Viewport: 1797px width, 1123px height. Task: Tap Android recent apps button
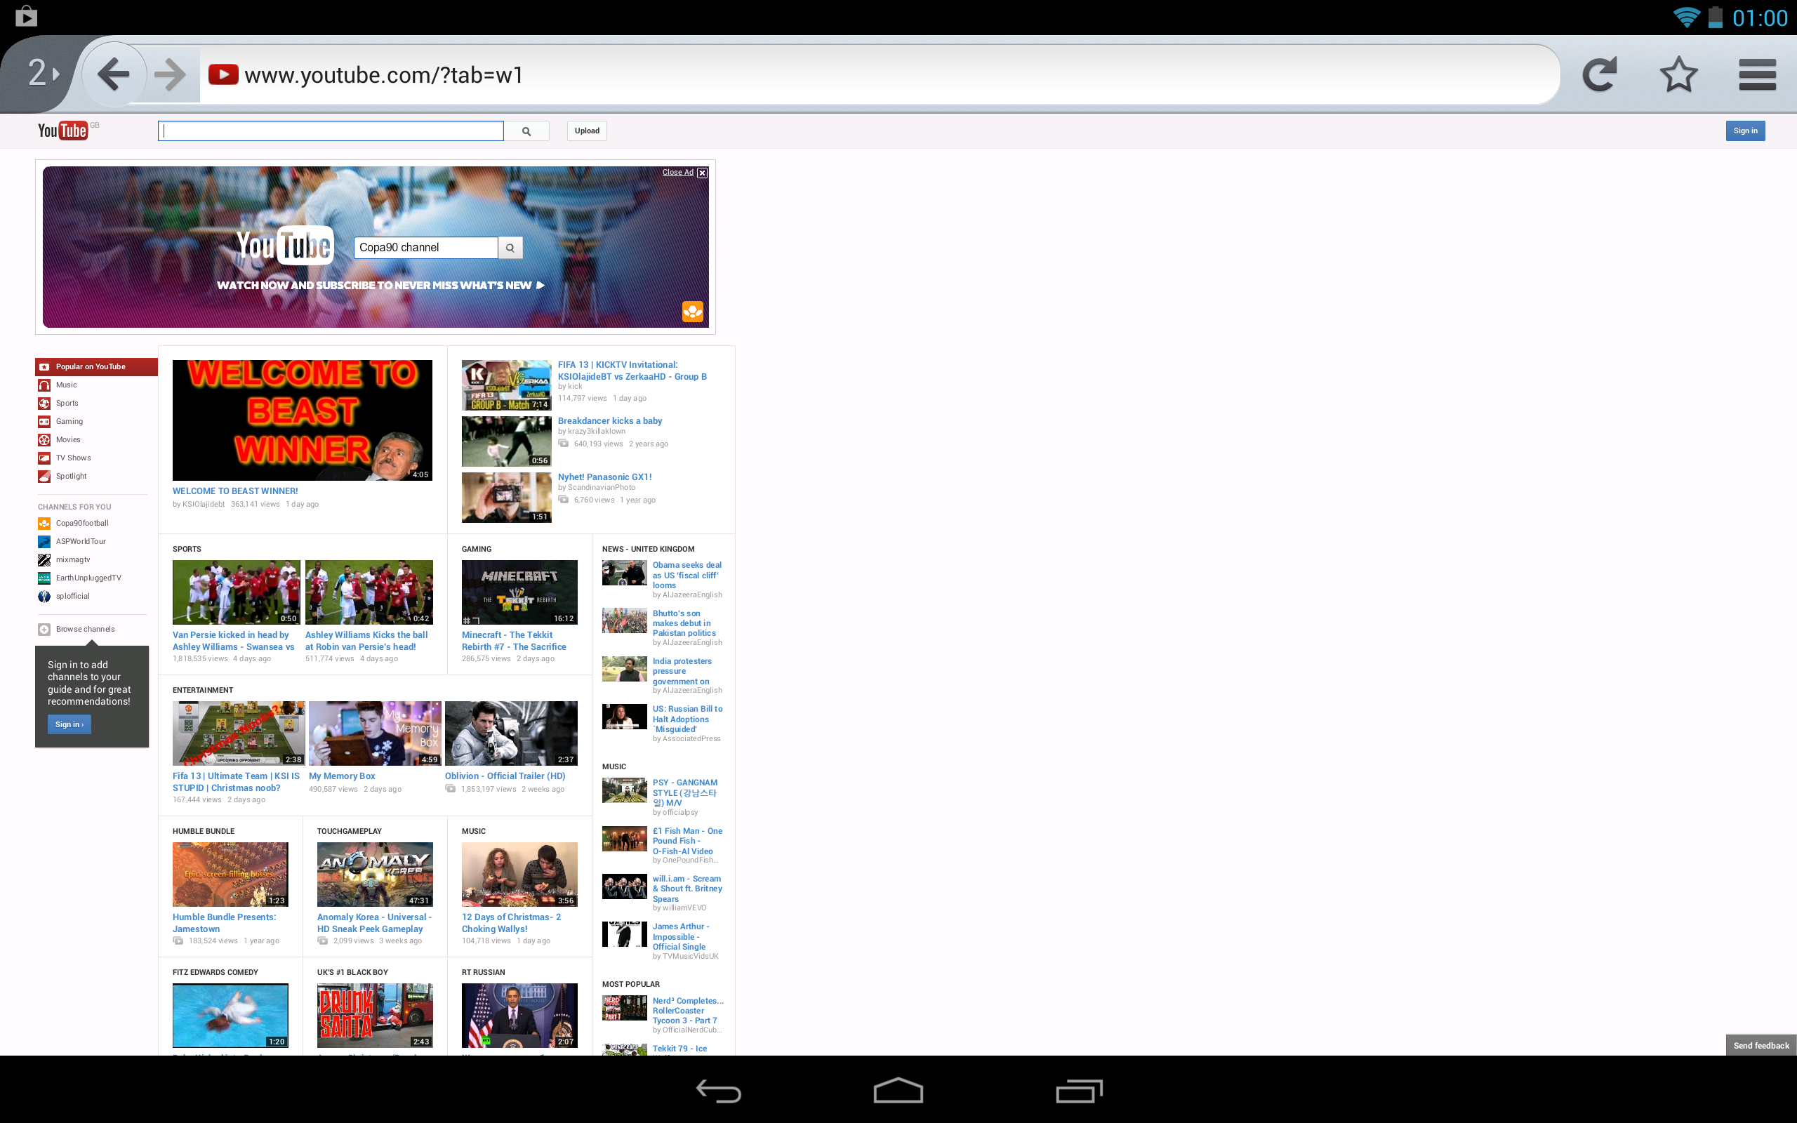1079,1090
